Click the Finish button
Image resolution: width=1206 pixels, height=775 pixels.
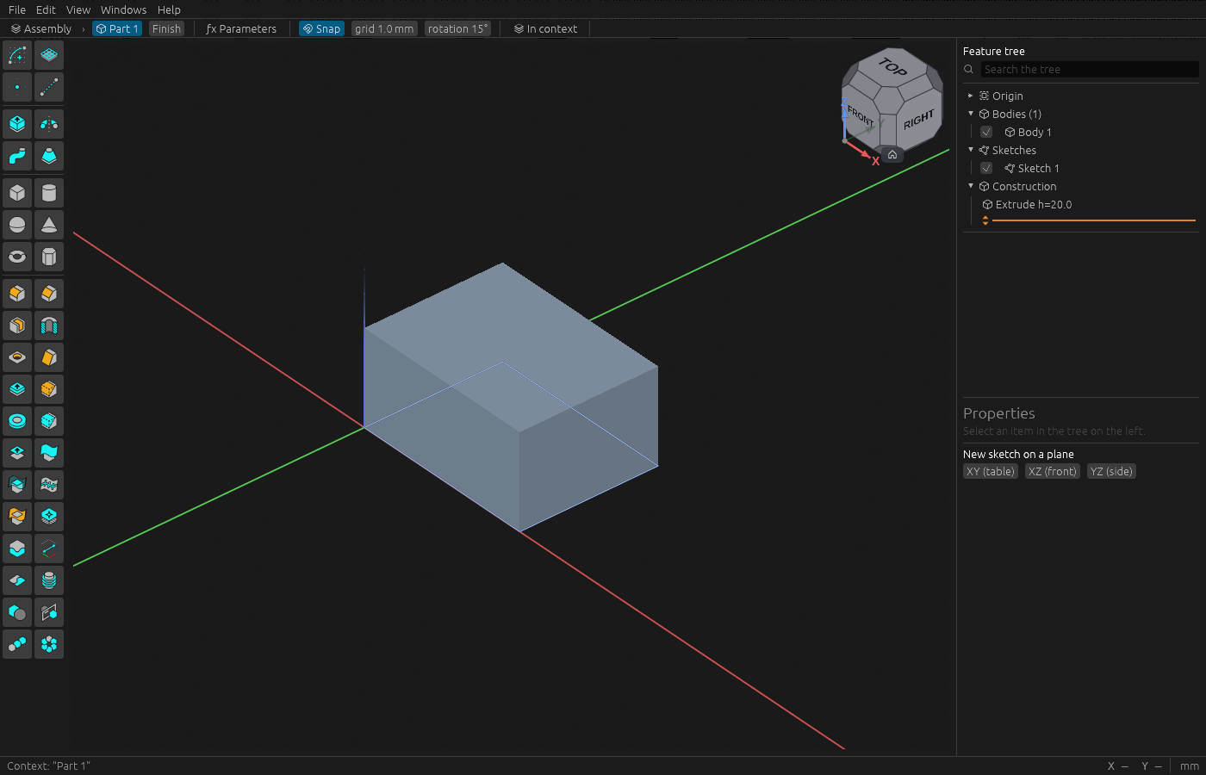(x=166, y=28)
